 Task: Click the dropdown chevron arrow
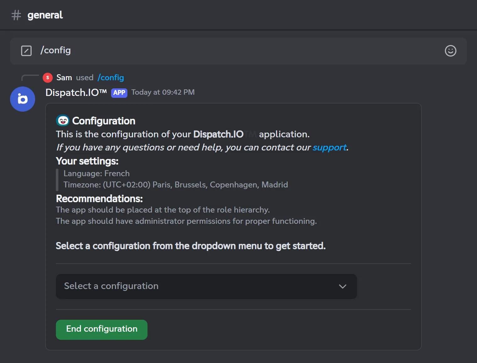(342, 286)
